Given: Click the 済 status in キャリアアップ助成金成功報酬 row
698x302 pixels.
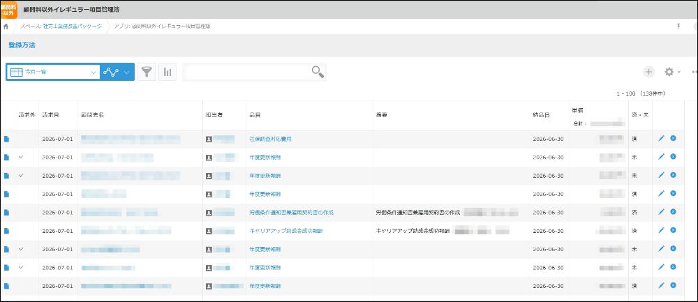Looking at the screenshot, I should pos(634,231).
